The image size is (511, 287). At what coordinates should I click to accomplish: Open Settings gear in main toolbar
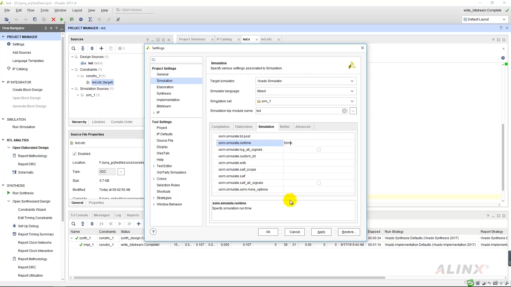point(81,19)
